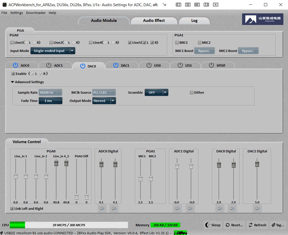Open the MIC2 Boost Bypass dropdown
This screenshot has width=288, height=235.
(x=248, y=51)
